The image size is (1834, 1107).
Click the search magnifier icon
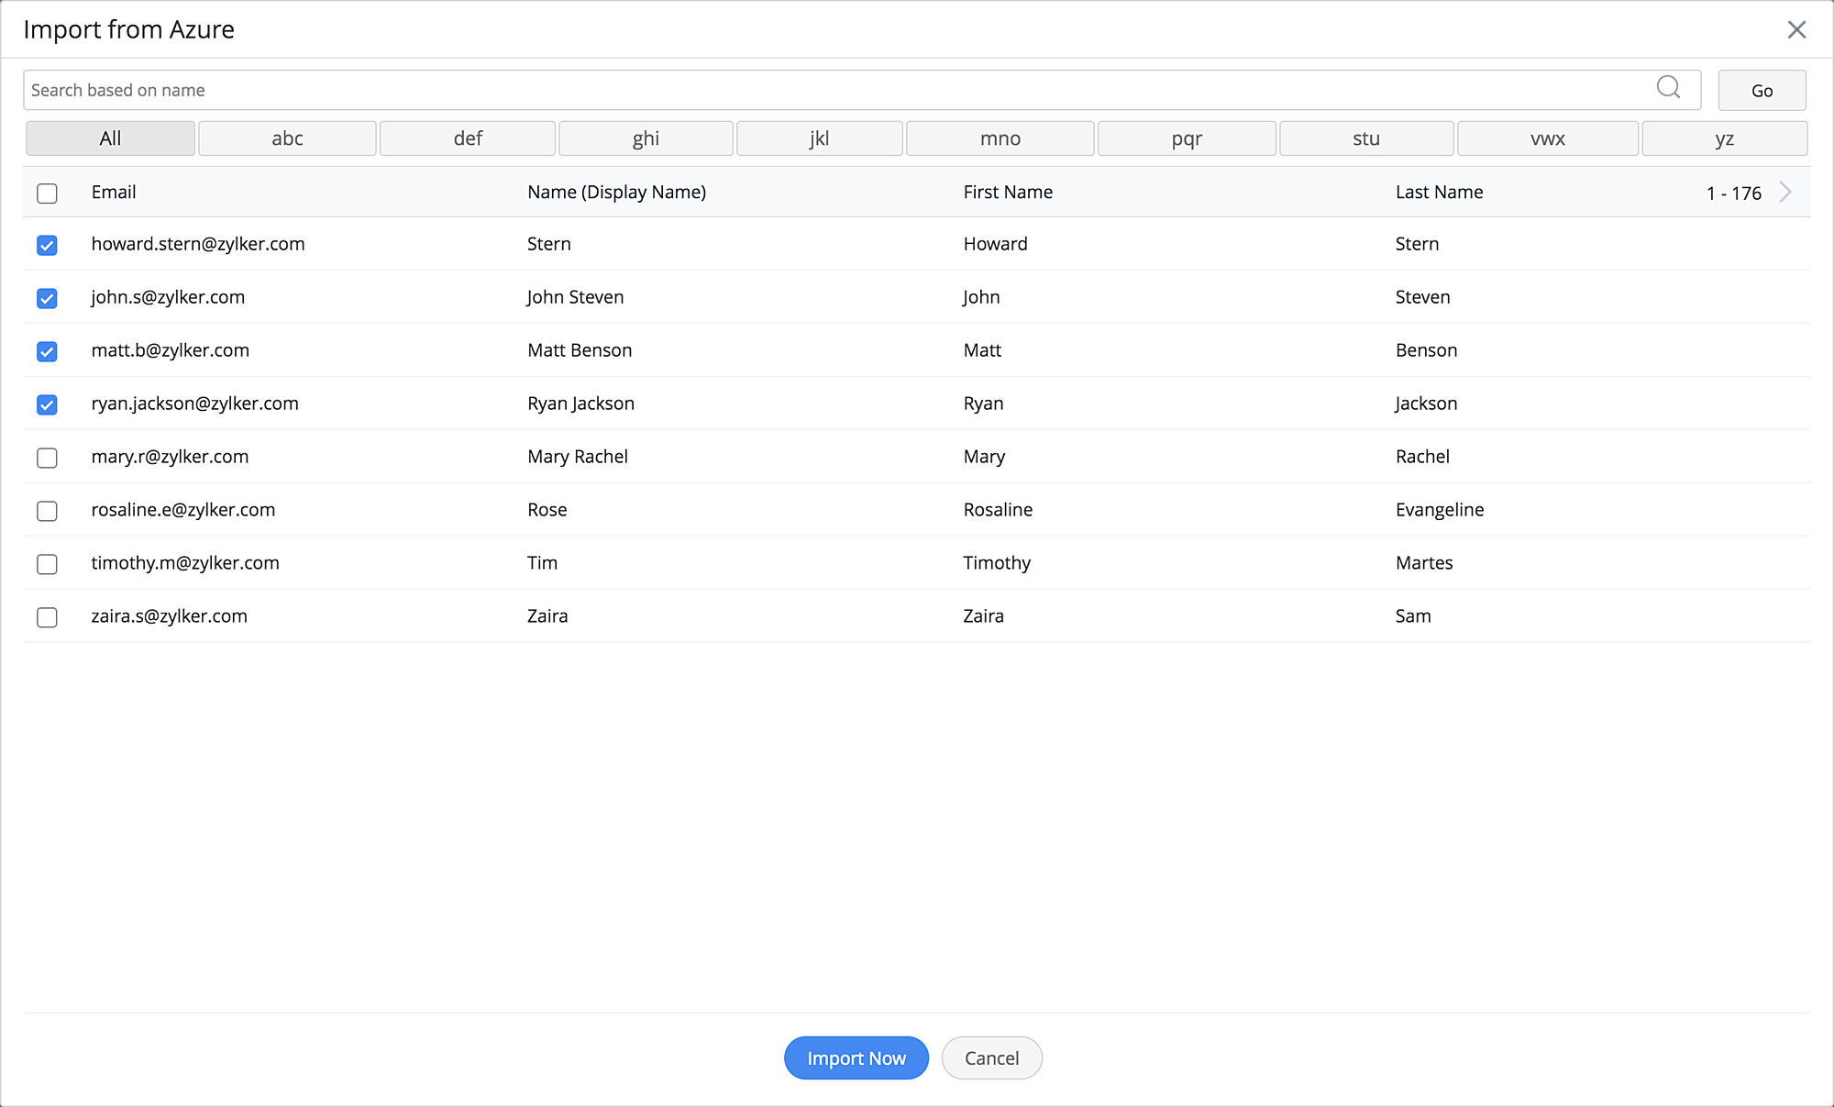pyautogui.click(x=1668, y=87)
